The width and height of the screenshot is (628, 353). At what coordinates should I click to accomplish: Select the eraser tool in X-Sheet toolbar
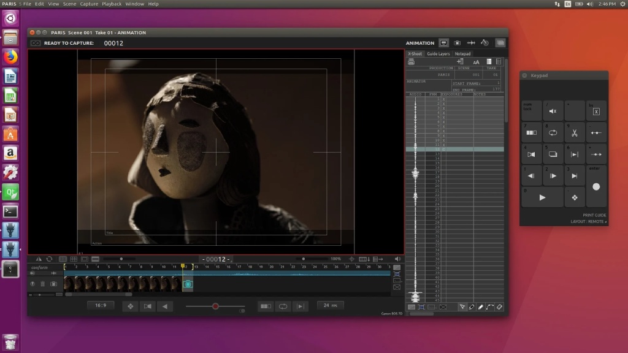(x=499, y=306)
